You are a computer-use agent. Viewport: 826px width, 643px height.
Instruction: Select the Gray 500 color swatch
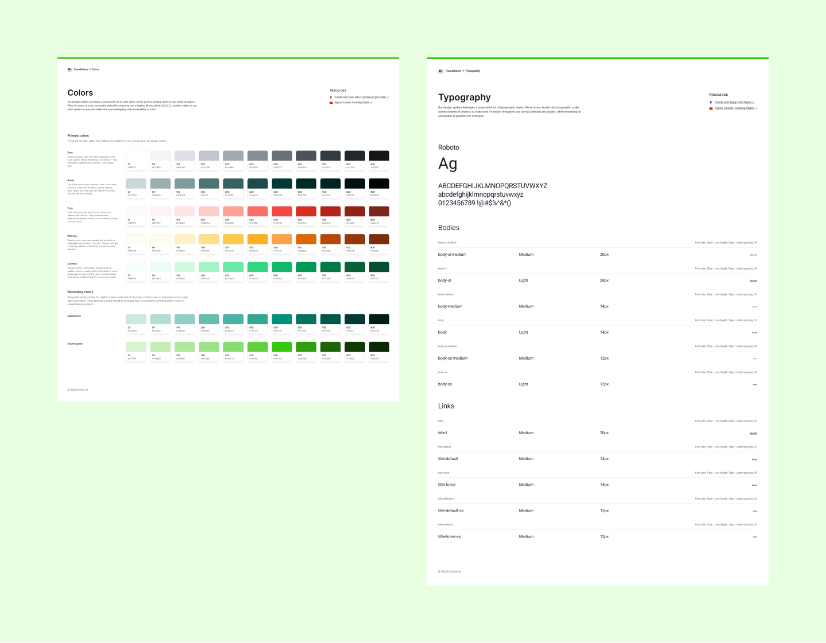pyautogui.click(x=282, y=156)
